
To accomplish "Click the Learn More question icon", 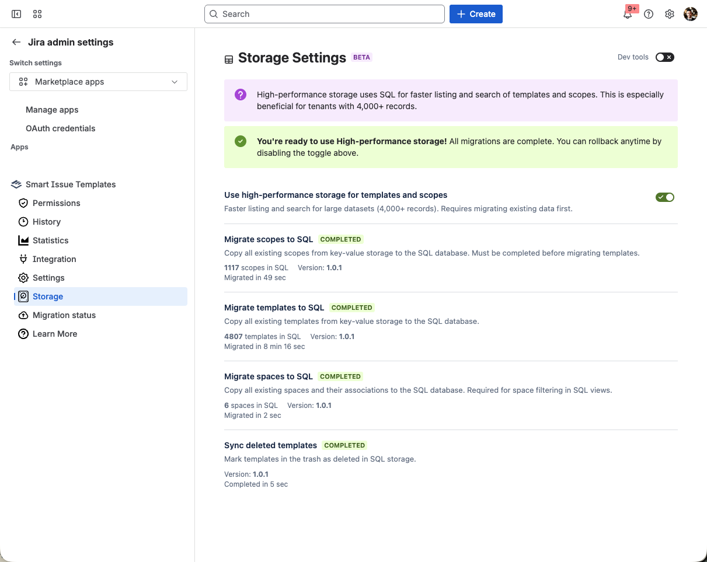I will (x=23, y=334).
